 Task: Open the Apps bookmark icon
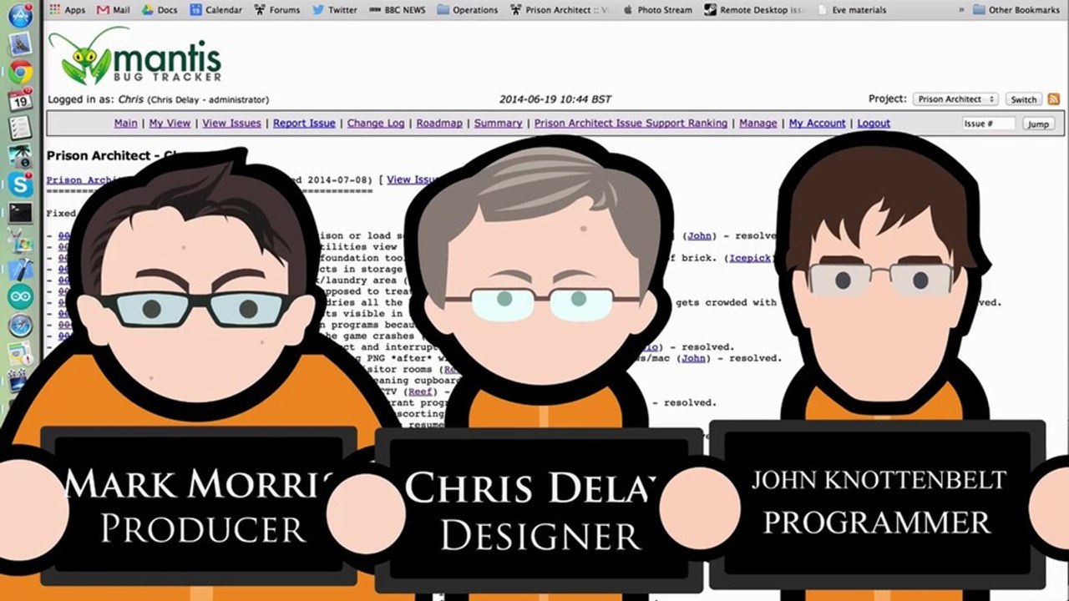pyautogui.click(x=68, y=10)
